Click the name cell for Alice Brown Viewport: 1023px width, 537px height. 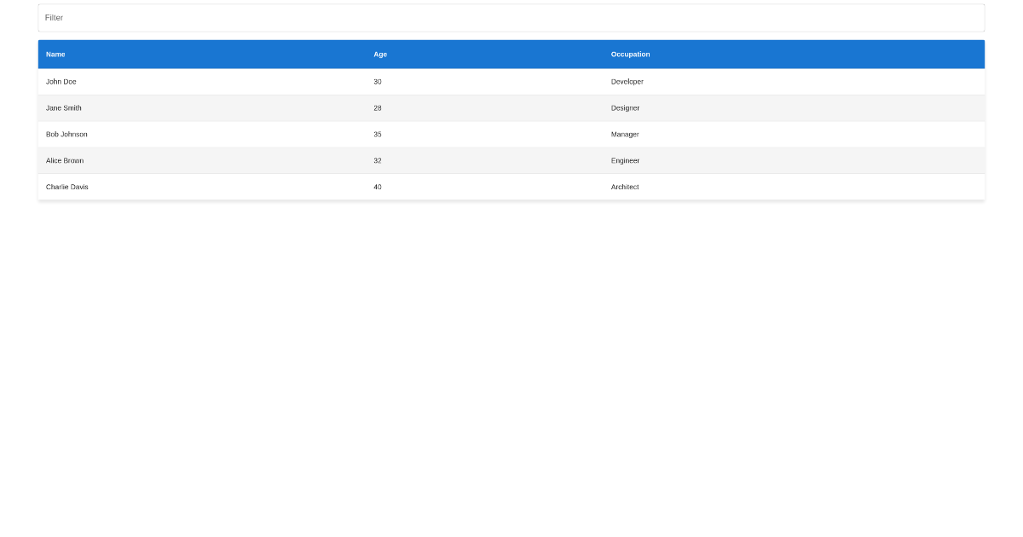pyautogui.click(x=65, y=160)
